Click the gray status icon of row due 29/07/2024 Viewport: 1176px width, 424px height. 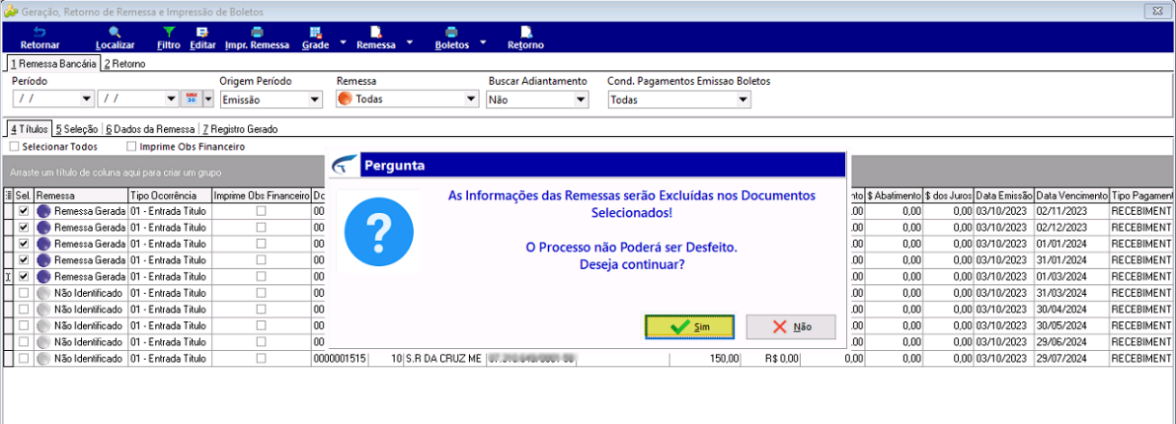click(42, 359)
